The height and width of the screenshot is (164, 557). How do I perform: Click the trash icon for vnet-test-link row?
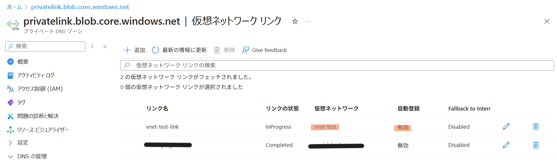(536, 127)
